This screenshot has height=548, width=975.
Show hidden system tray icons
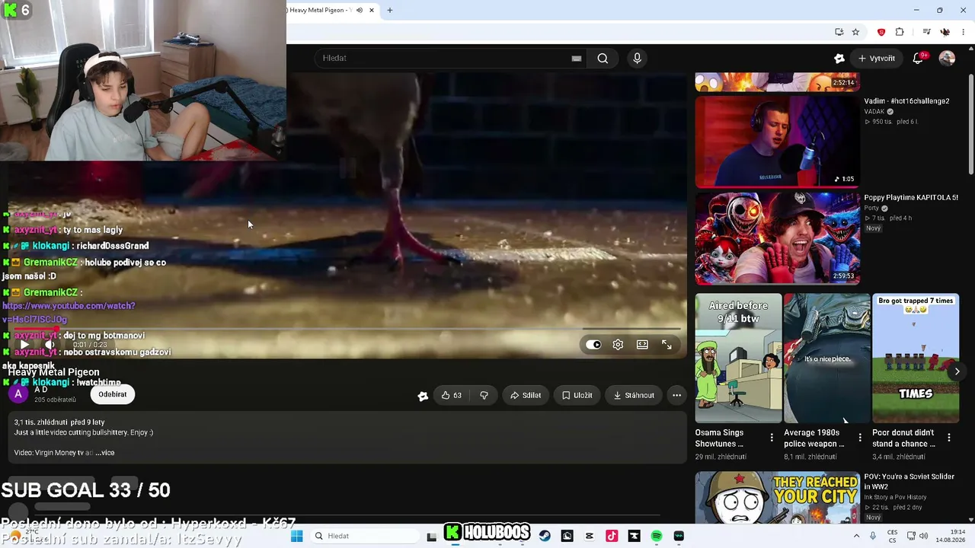click(855, 536)
